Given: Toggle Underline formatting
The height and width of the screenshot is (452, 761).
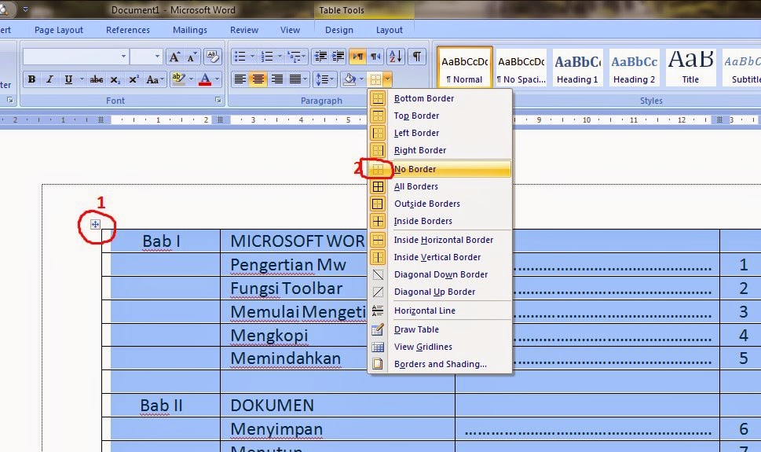Looking at the screenshot, I should 68,79.
